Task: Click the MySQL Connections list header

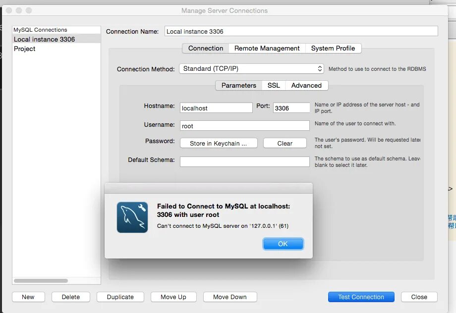Action: point(57,30)
